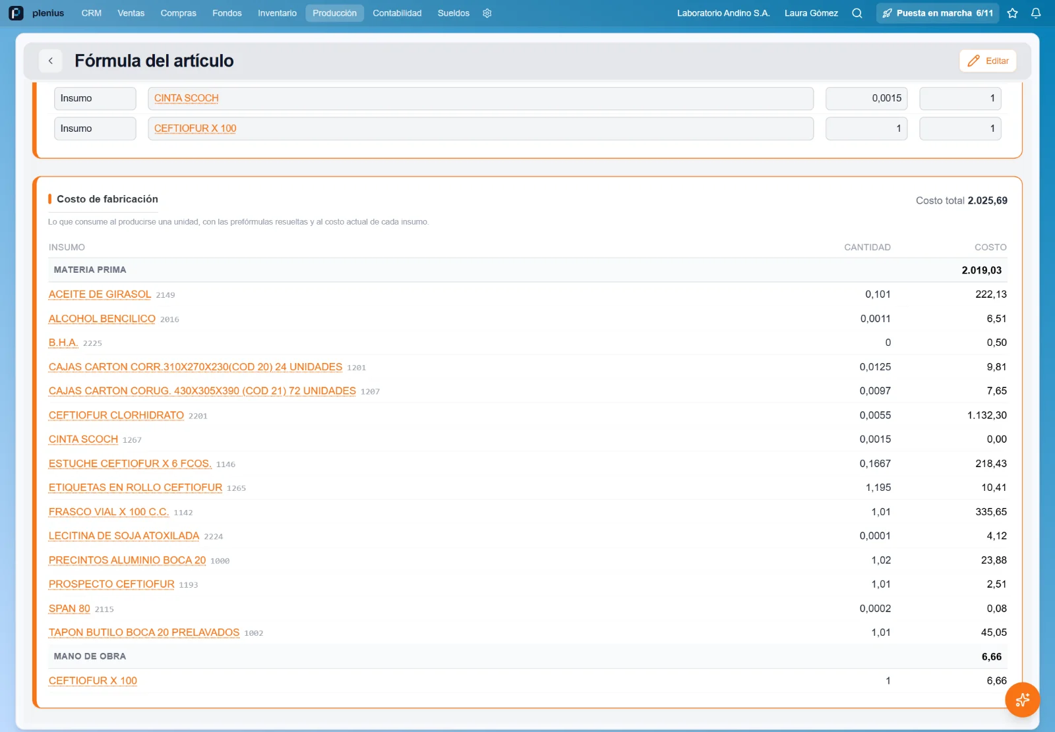Open the settings gear in navbar
The height and width of the screenshot is (732, 1055).
pyautogui.click(x=487, y=13)
